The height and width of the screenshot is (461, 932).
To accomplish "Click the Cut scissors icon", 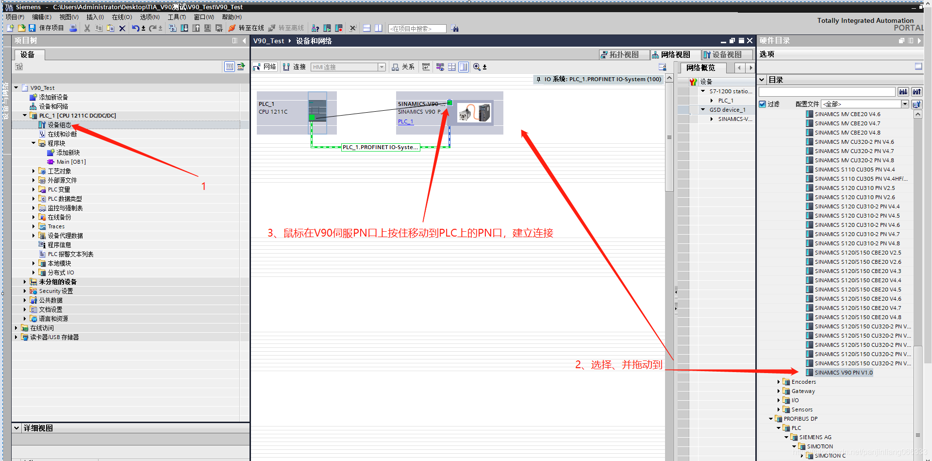I will pyautogui.click(x=87, y=28).
